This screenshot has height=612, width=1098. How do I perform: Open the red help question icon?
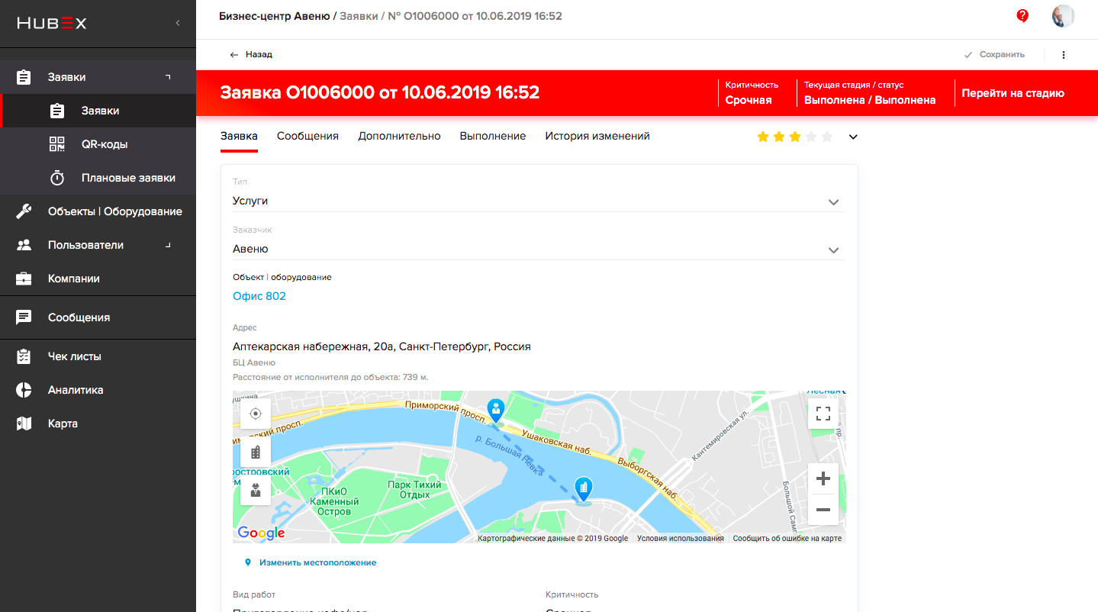pyautogui.click(x=1022, y=16)
